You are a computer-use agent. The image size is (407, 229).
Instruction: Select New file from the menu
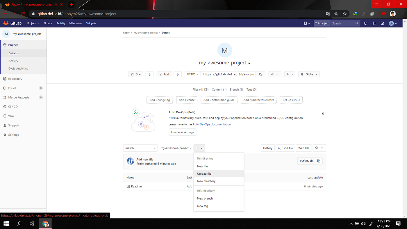point(219,166)
